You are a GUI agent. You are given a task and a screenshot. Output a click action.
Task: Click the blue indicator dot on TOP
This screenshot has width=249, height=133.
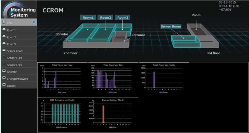pos(33,22)
